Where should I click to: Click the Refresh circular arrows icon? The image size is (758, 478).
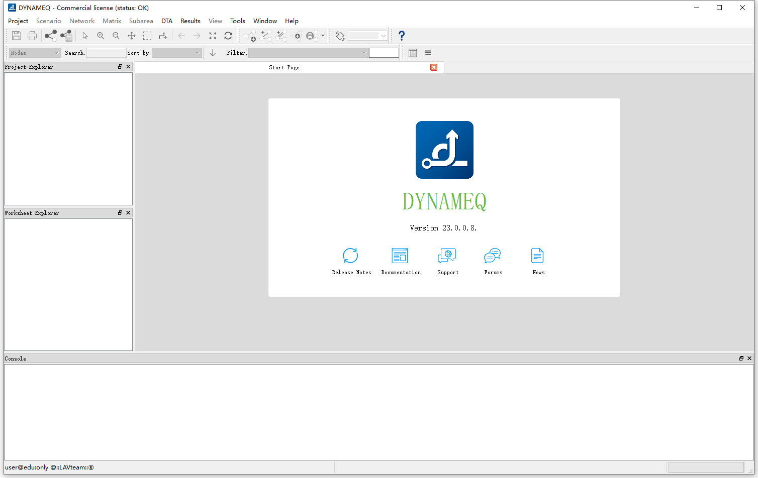click(228, 36)
